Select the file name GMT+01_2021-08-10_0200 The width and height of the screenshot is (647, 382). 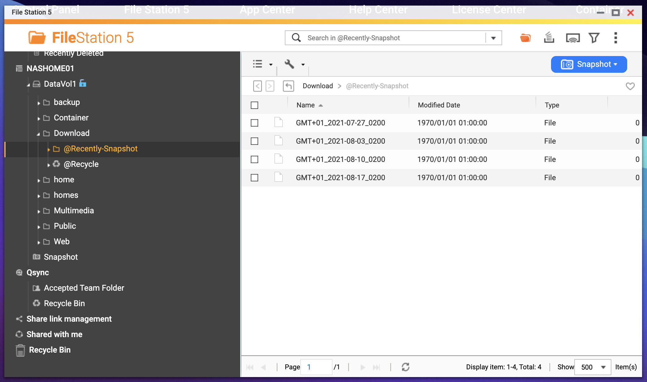[340, 159]
